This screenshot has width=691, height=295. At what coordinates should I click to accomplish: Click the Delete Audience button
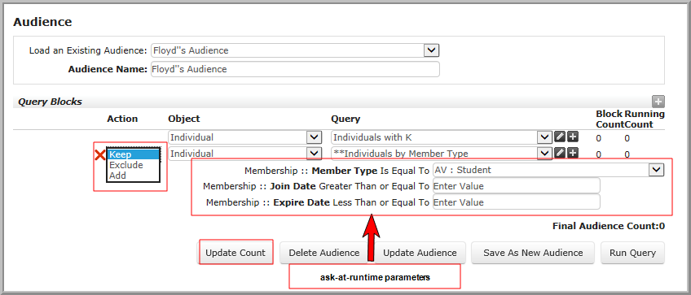click(324, 253)
